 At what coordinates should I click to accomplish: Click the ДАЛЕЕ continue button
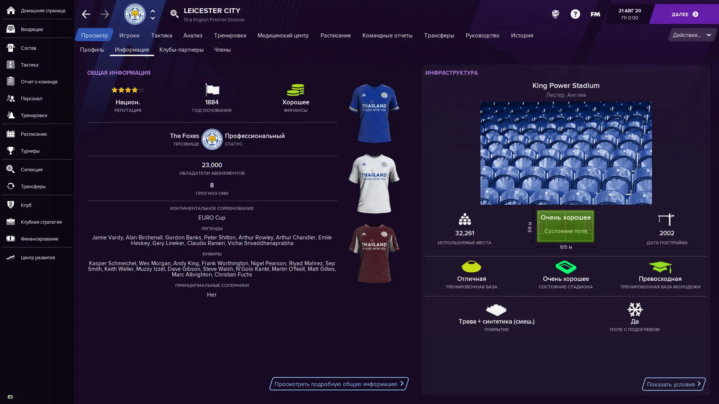pyautogui.click(x=685, y=14)
